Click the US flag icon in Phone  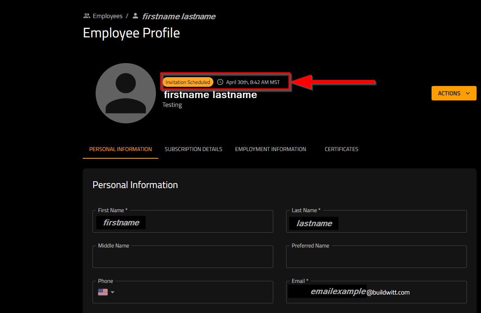103,292
